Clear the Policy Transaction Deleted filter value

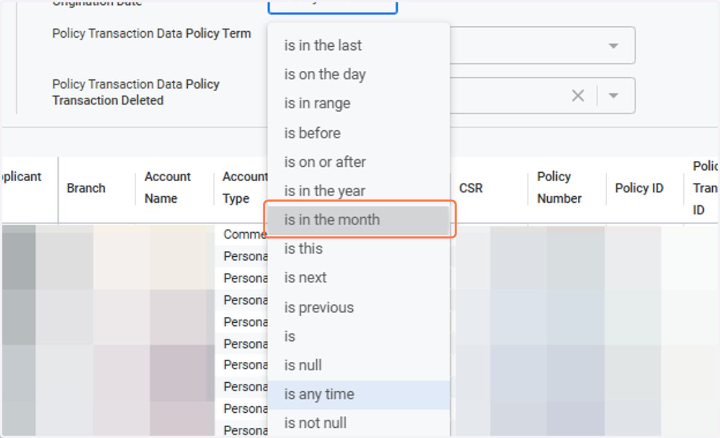pyautogui.click(x=578, y=95)
